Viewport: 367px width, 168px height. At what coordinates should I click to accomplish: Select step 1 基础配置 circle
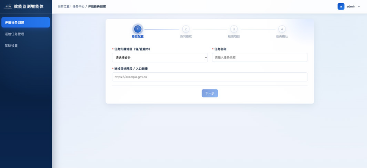coord(138,29)
